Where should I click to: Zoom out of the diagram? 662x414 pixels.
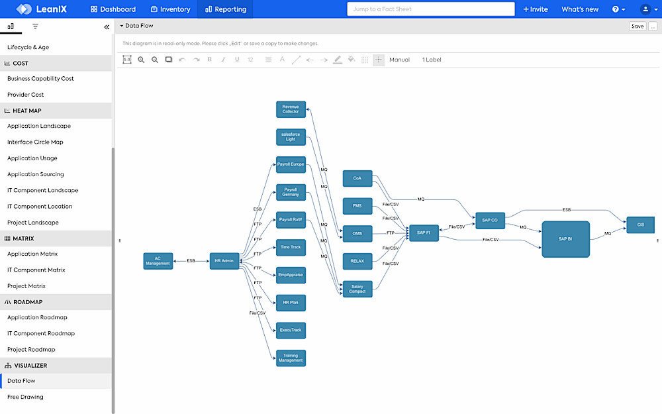[x=155, y=60]
